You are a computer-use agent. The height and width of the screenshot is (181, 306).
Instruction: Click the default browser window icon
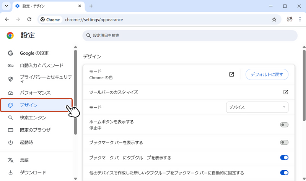click(x=11, y=130)
